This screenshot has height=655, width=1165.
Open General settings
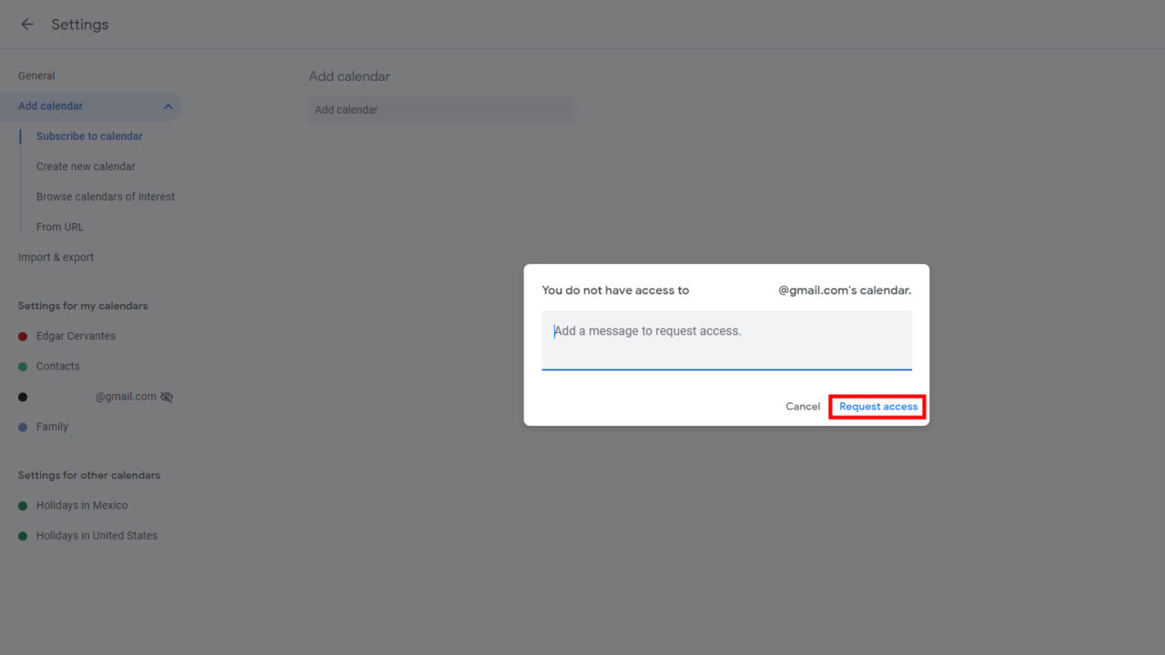click(x=36, y=75)
